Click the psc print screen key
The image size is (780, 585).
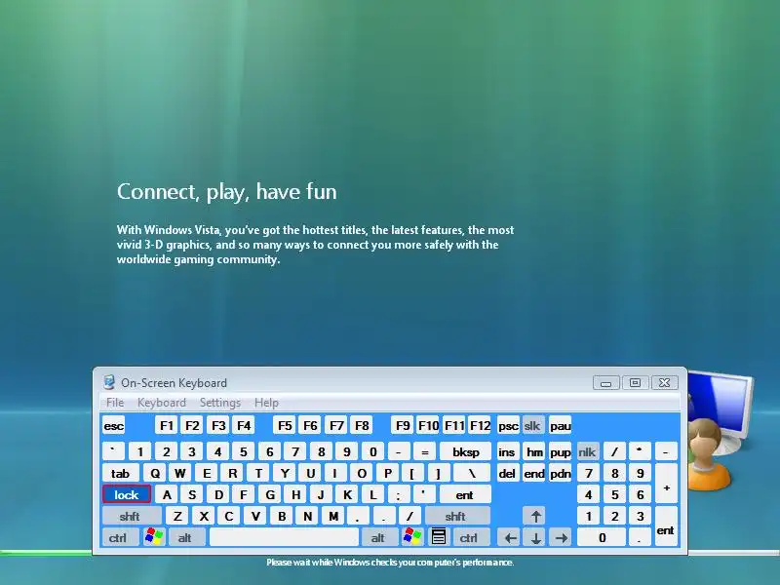point(508,425)
